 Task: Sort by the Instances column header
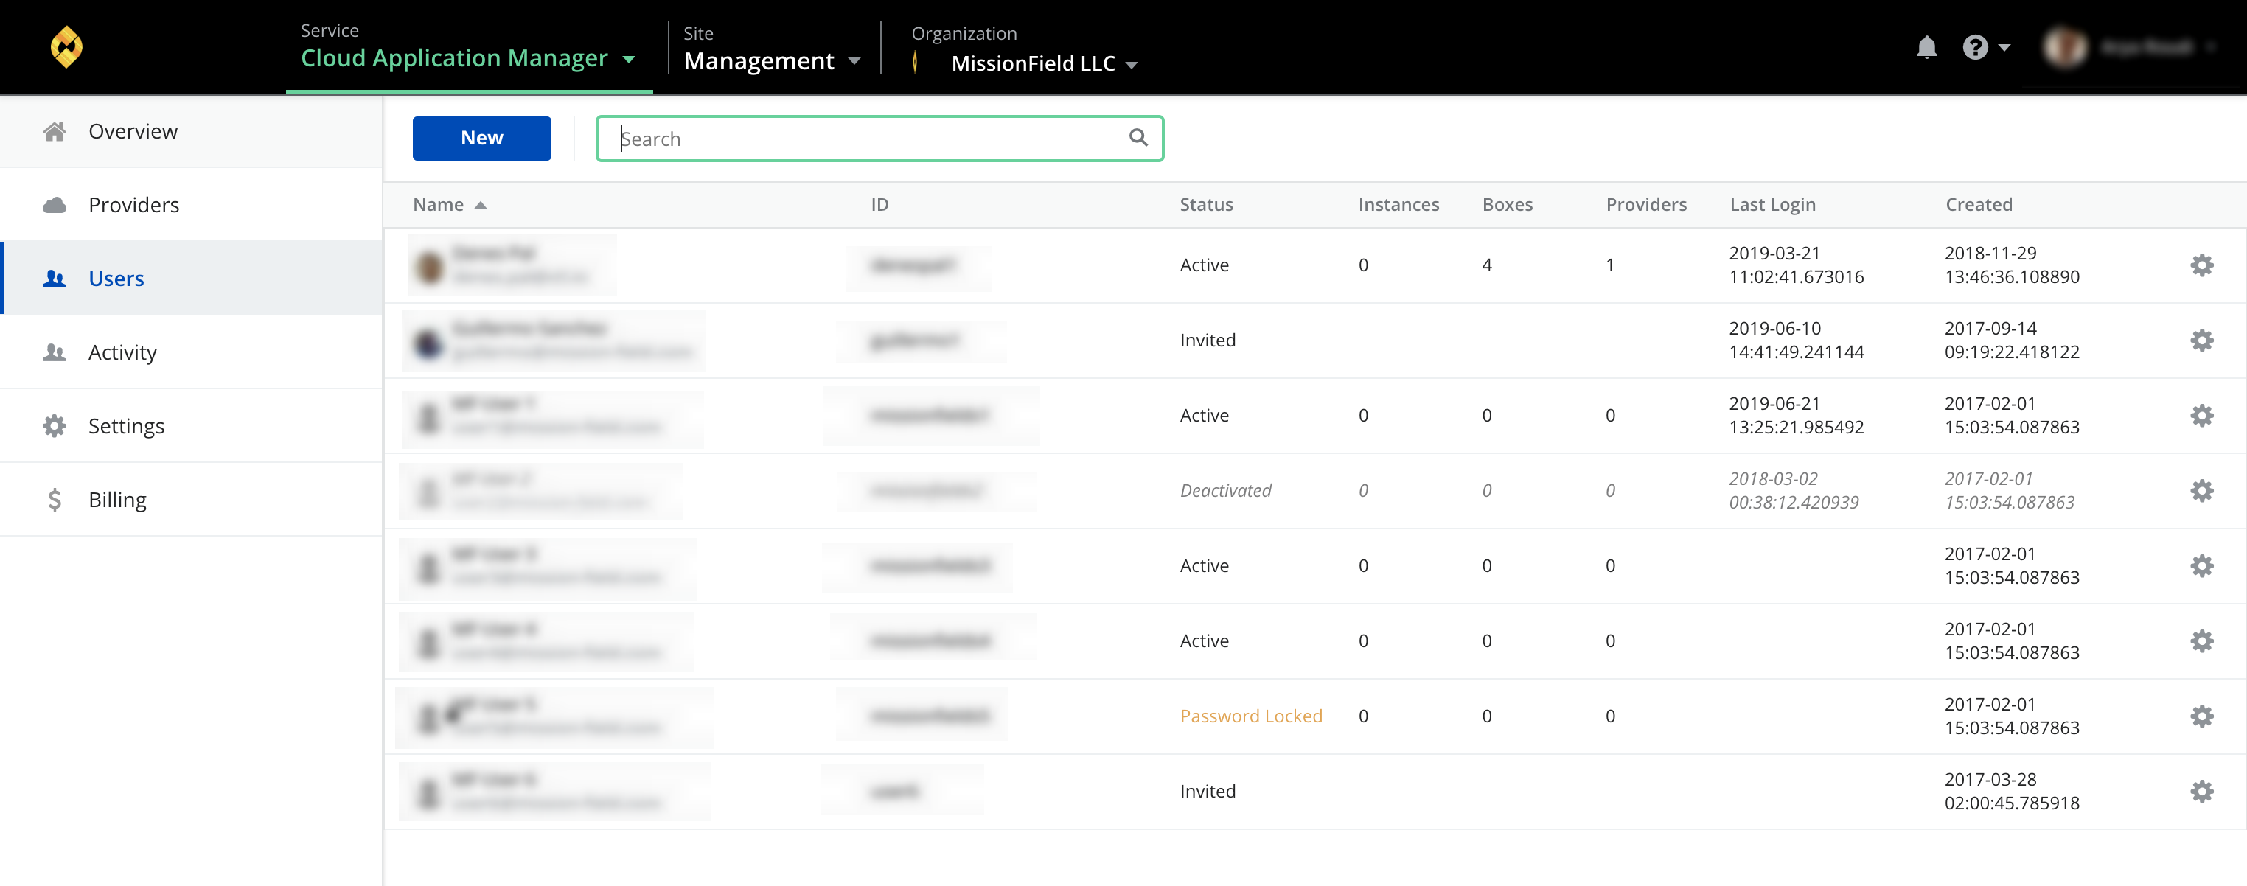coord(1398,205)
